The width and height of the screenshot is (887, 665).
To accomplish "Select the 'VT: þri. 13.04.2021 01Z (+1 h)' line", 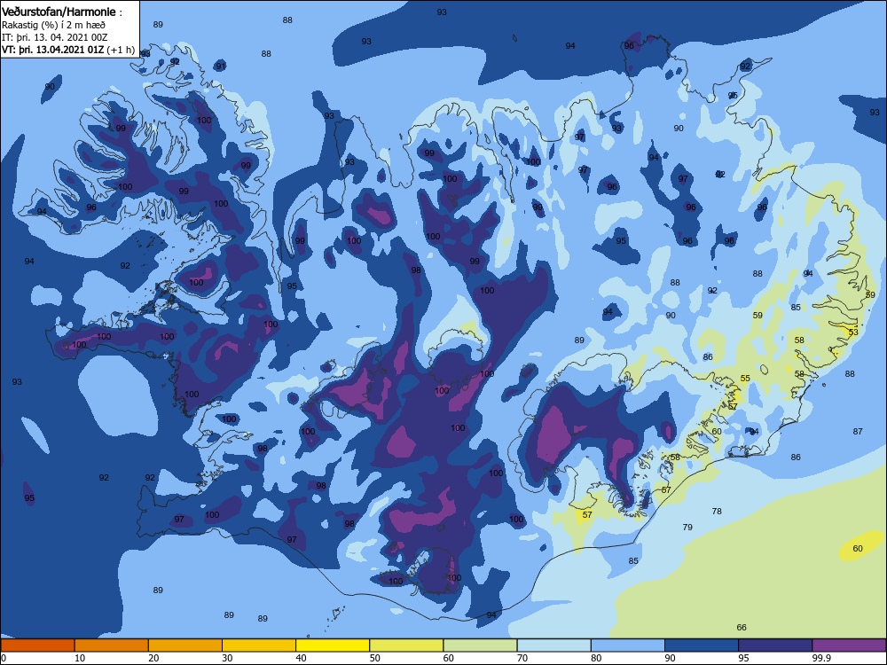I will coord(68,50).
